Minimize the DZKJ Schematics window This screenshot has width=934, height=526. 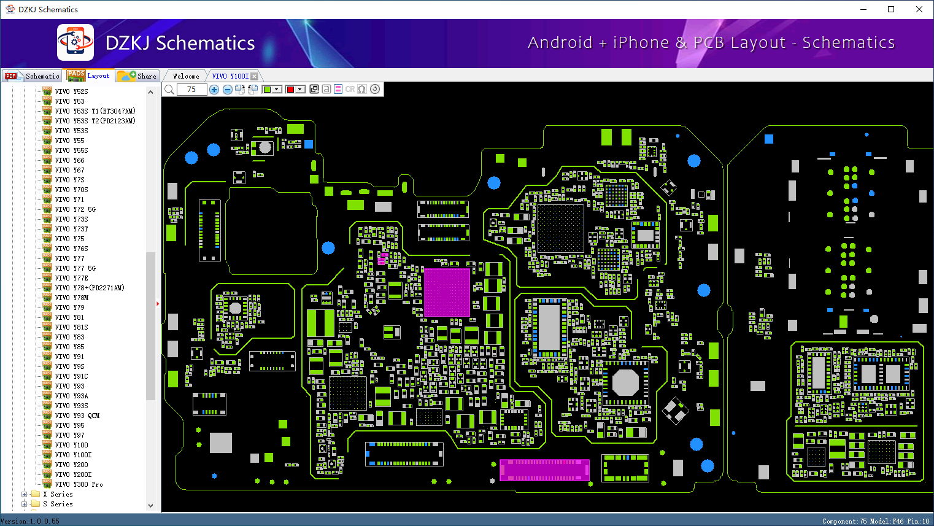click(863, 9)
